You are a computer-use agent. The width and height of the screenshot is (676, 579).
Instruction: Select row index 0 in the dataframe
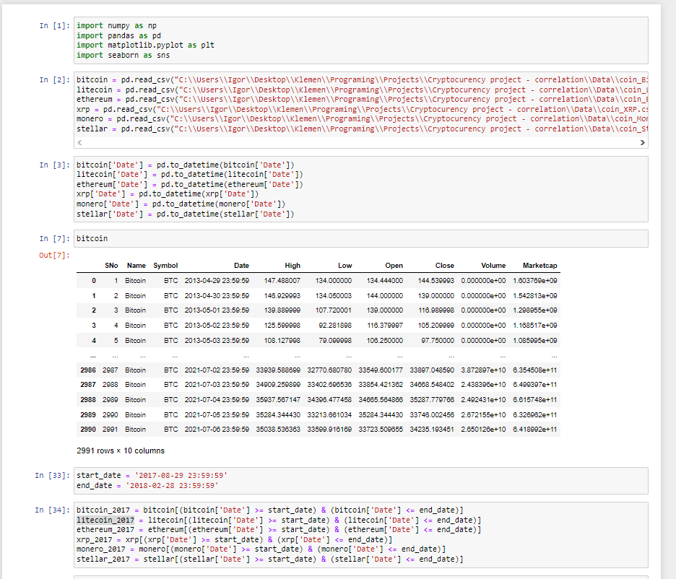93,281
